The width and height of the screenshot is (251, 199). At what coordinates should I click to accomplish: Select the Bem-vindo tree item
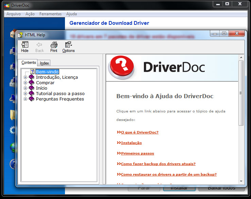[x=47, y=72]
